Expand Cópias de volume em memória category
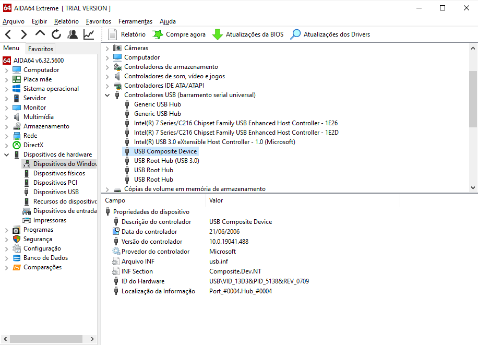478x345 pixels. [x=107, y=189]
